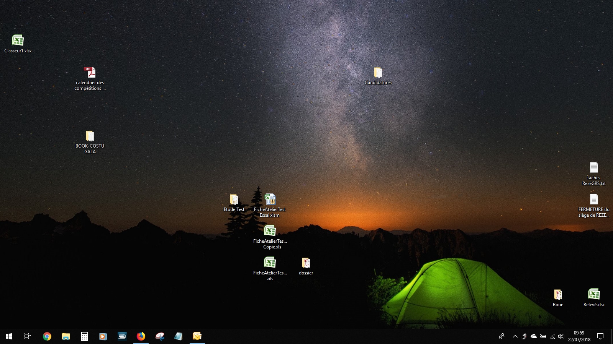Screen dimensions: 613x344
Task: Select the calendrier des compétitions PDF
Action: (90, 78)
